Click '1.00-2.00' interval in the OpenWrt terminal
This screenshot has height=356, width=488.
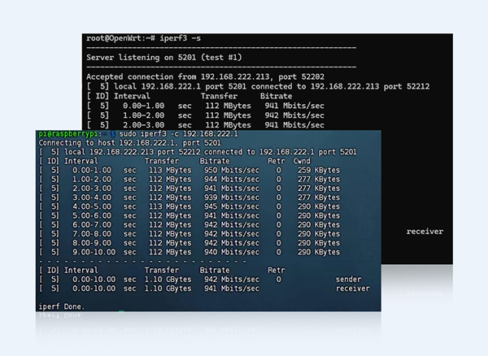tap(143, 115)
